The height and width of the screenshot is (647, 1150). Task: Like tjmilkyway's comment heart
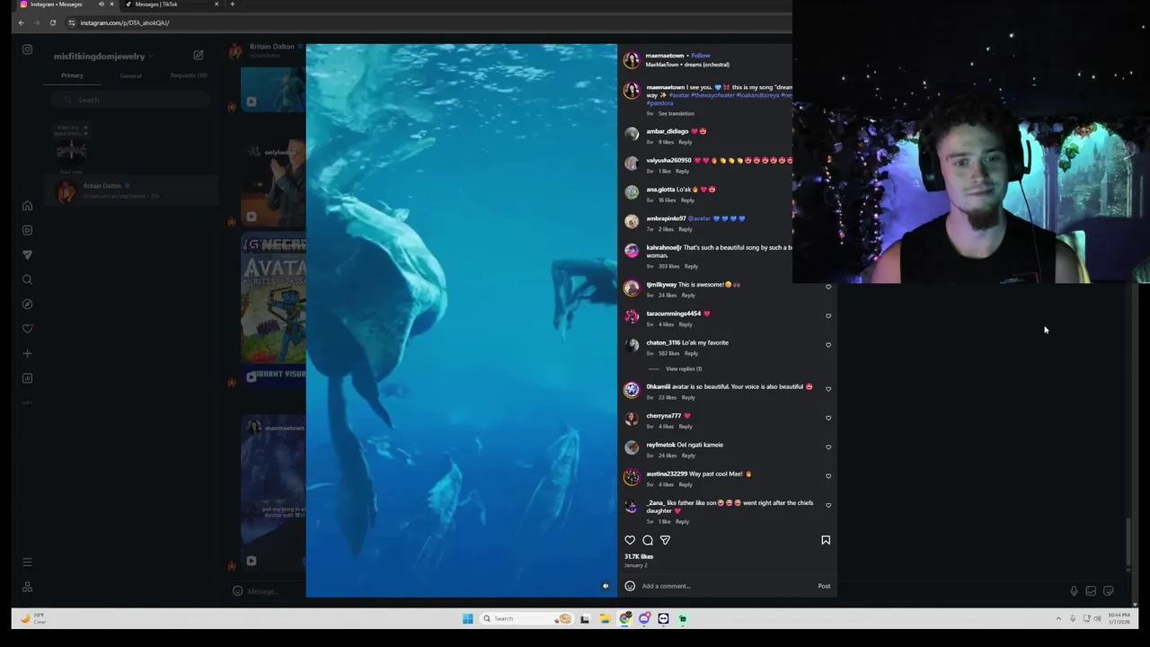tap(828, 287)
